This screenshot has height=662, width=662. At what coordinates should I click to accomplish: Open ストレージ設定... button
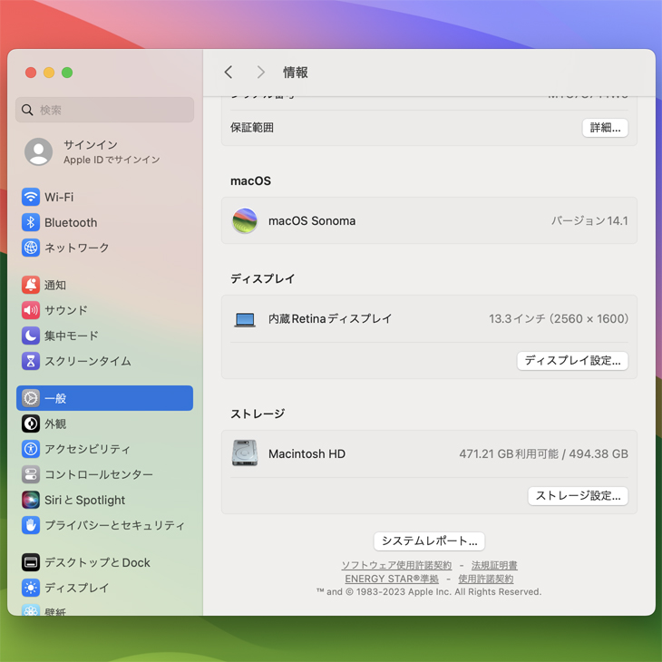[578, 496]
